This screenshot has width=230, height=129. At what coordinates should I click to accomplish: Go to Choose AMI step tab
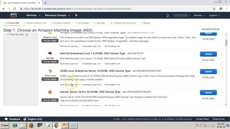coord(12,23)
